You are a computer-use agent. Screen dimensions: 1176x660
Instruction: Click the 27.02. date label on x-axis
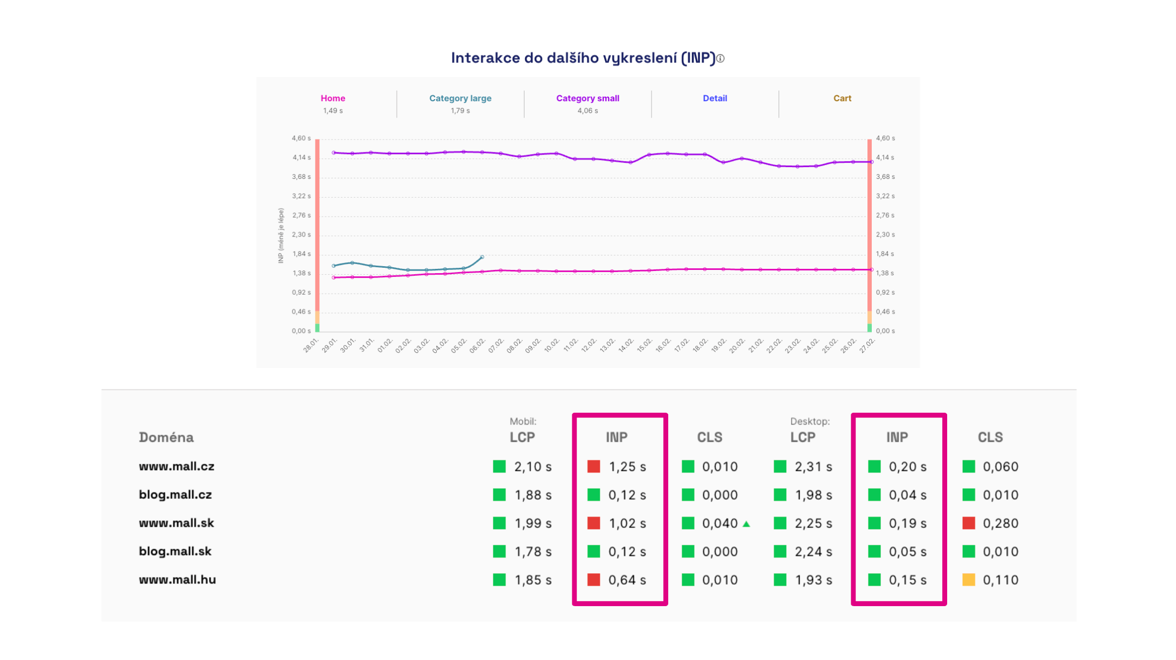coord(867,346)
